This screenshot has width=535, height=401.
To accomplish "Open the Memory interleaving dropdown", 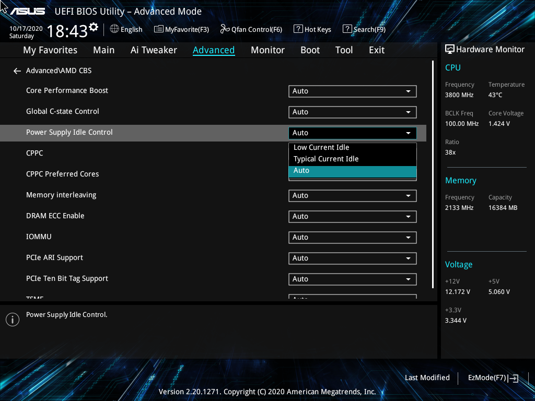I will (x=353, y=196).
